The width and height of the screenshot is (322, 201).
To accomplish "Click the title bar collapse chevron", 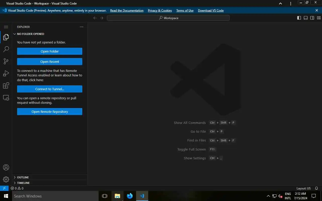I will 280,4.
